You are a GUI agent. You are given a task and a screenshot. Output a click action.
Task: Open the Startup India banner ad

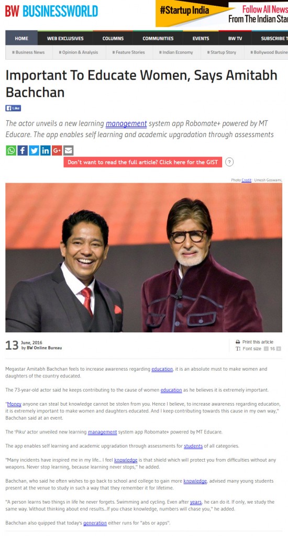point(221,14)
